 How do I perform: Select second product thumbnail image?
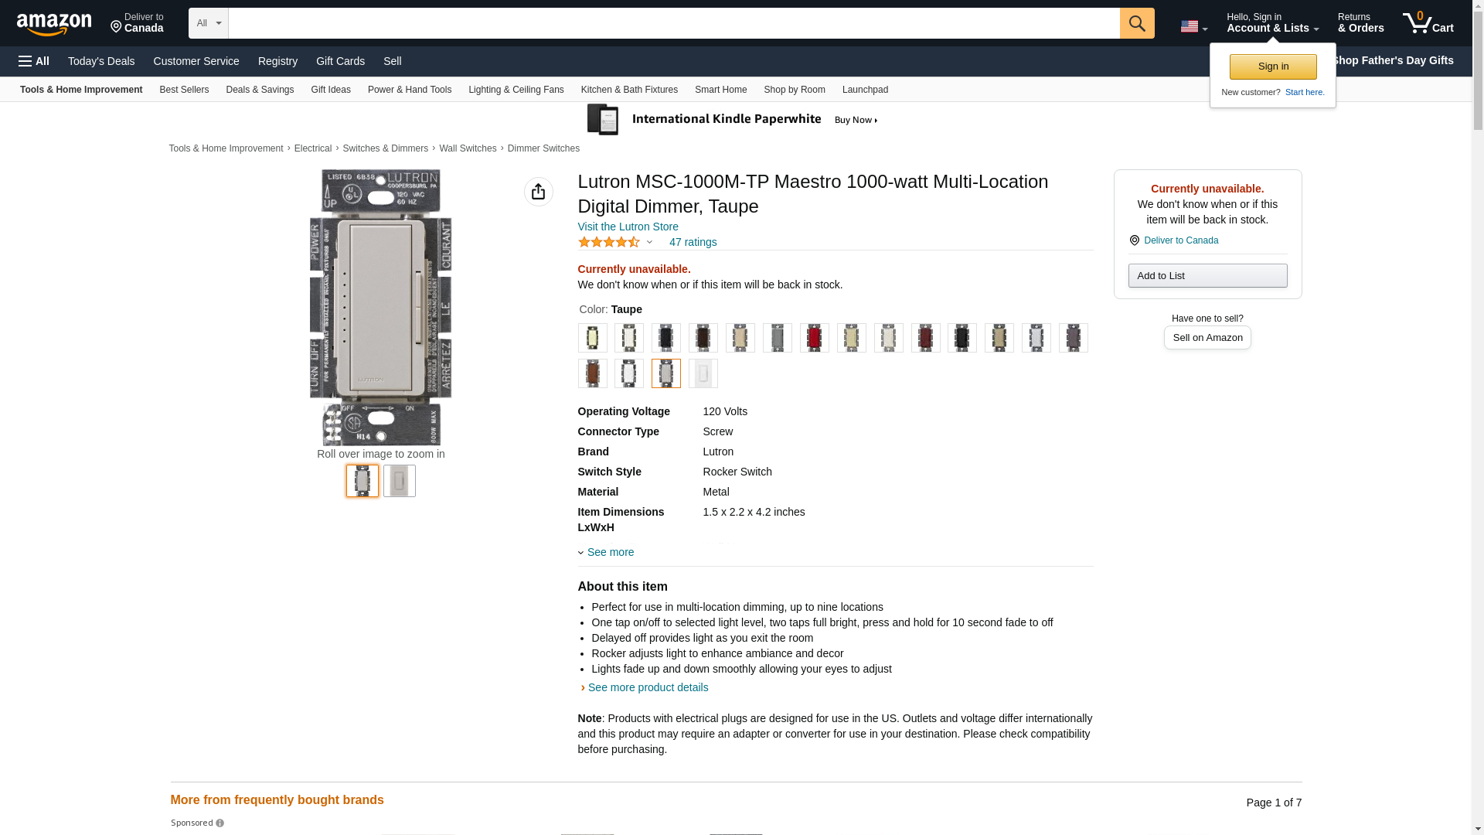point(399,481)
